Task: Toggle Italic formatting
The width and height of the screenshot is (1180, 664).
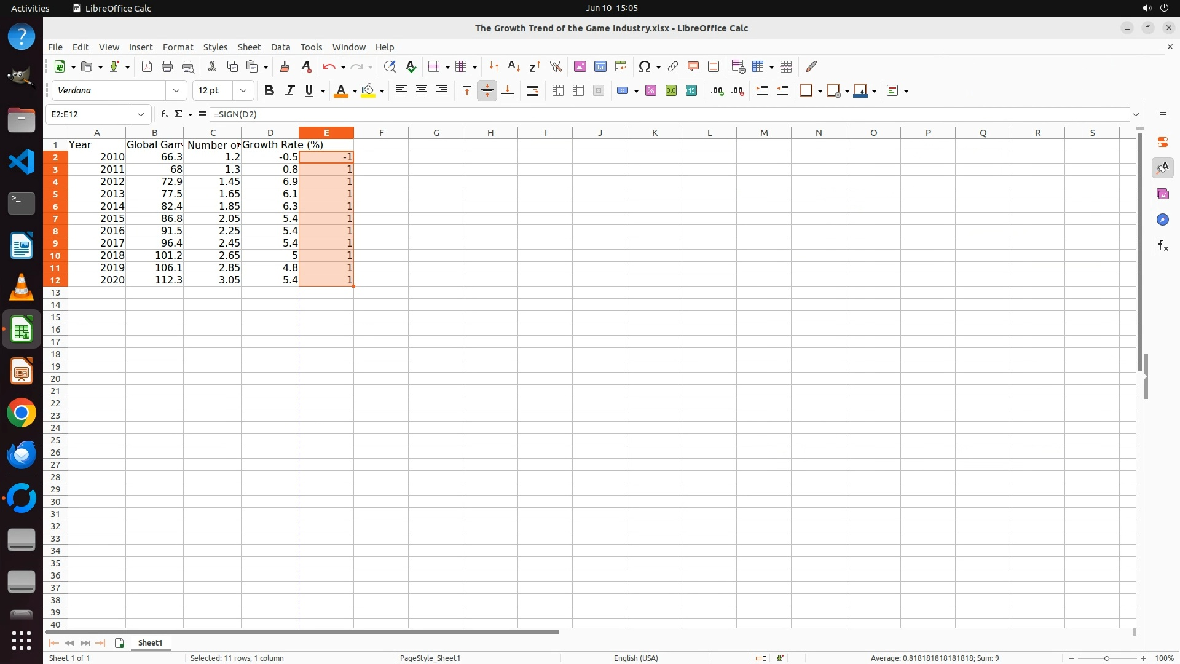Action: pos(289,91)
